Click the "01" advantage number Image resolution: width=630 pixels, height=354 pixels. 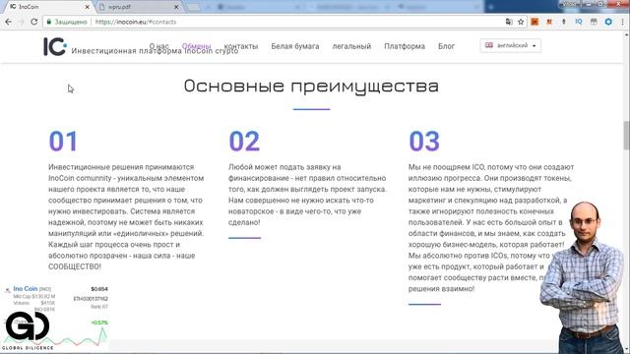pyautogui.click(x=63, y=142)
